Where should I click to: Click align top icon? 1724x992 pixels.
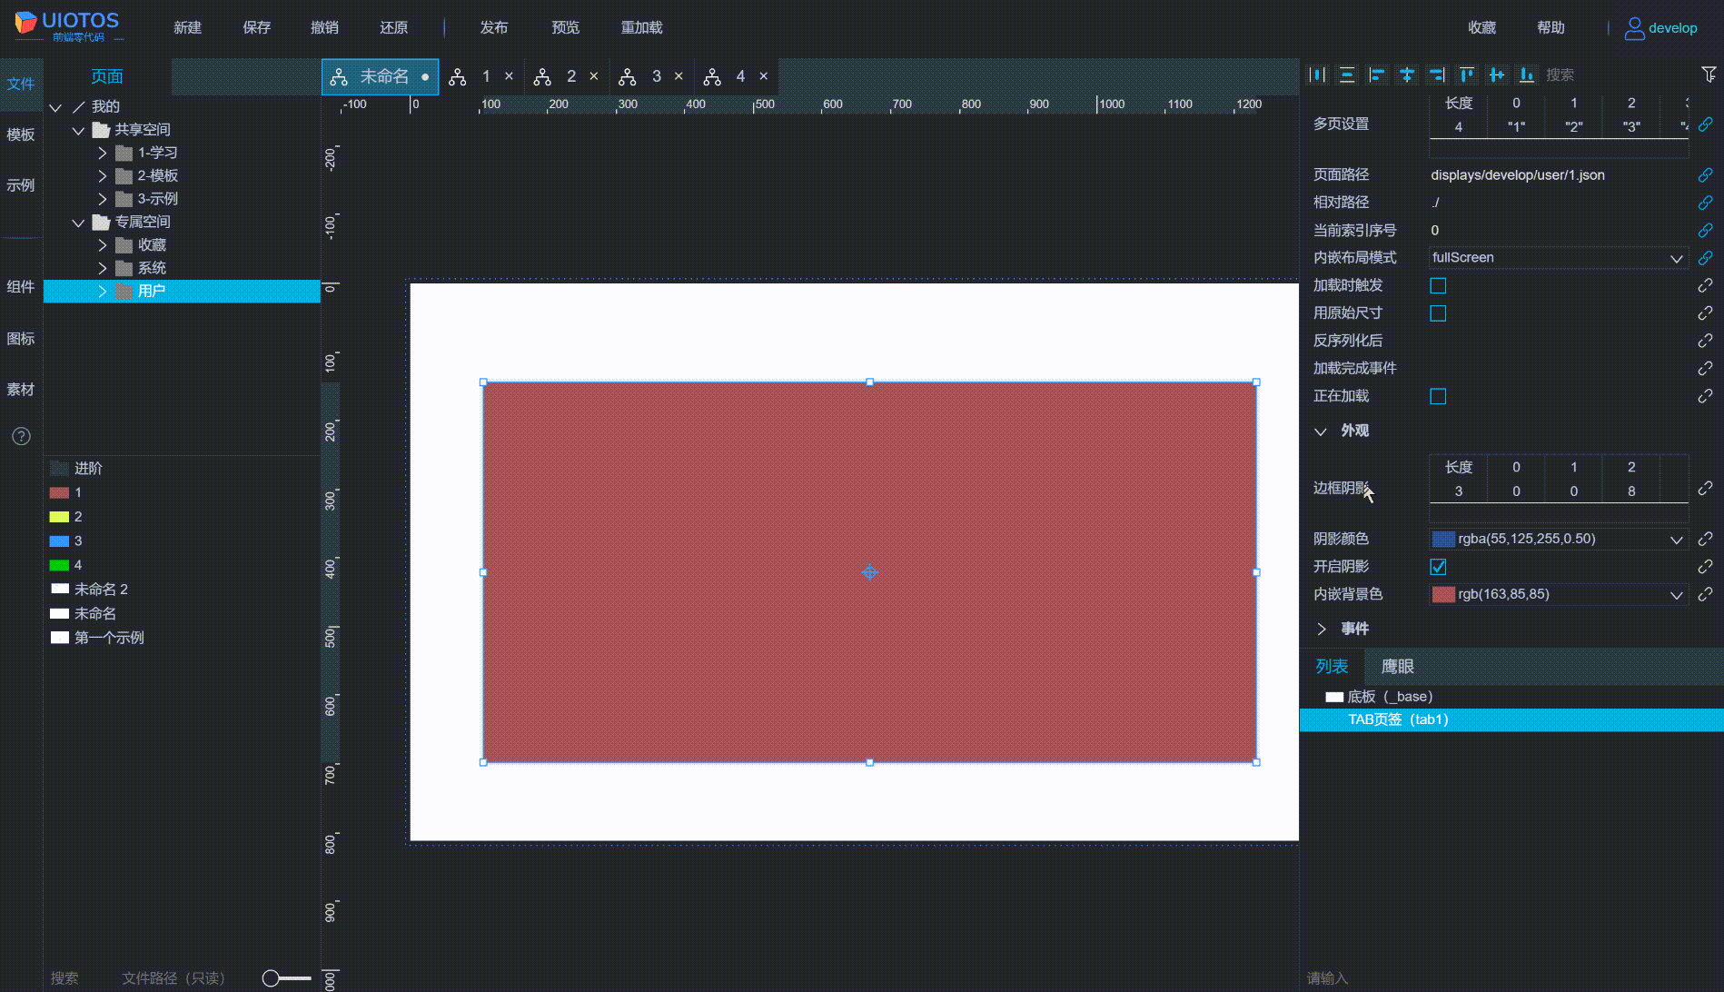[x=1467, y=74]
